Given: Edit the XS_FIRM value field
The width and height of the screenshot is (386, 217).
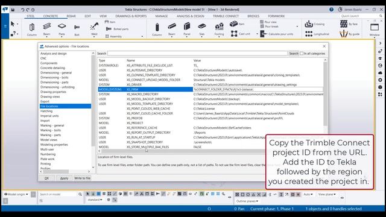Looking at the screenshot, I should (258, 89).
